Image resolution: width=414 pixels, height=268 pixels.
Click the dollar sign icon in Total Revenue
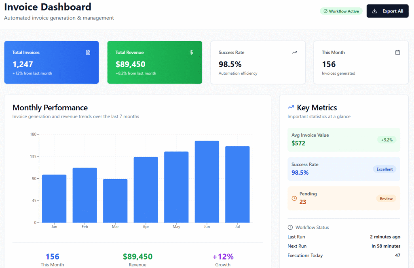point(191,52)
